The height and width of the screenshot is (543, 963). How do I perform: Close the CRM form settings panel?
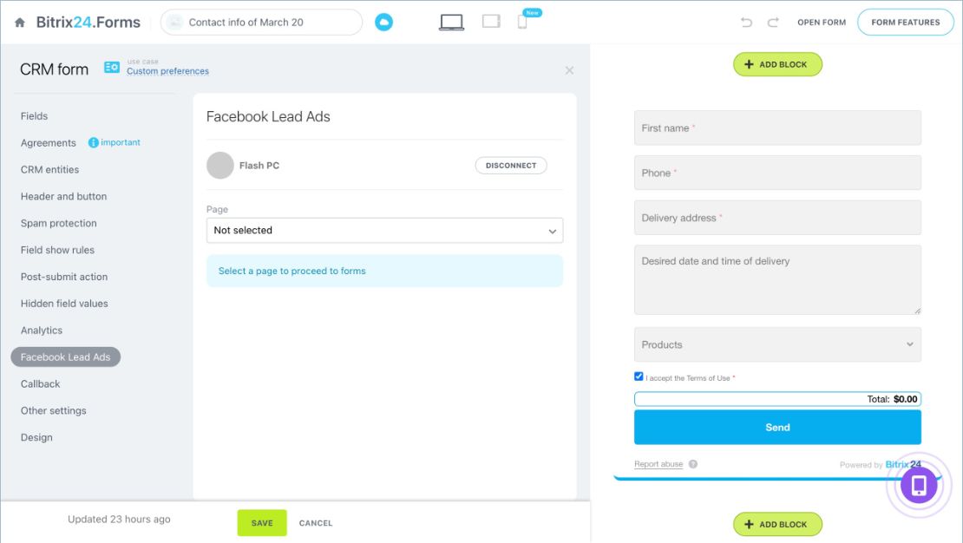click(x=569, y=70)
